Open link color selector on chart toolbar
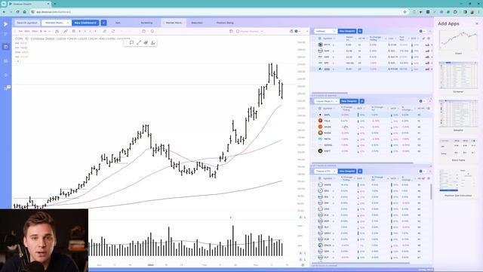 297,31
